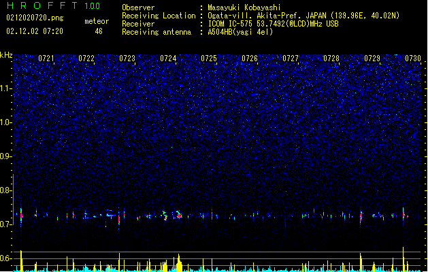
Task: Click the 0.7 kHz frequency axis label
Action: pos(5,224)
